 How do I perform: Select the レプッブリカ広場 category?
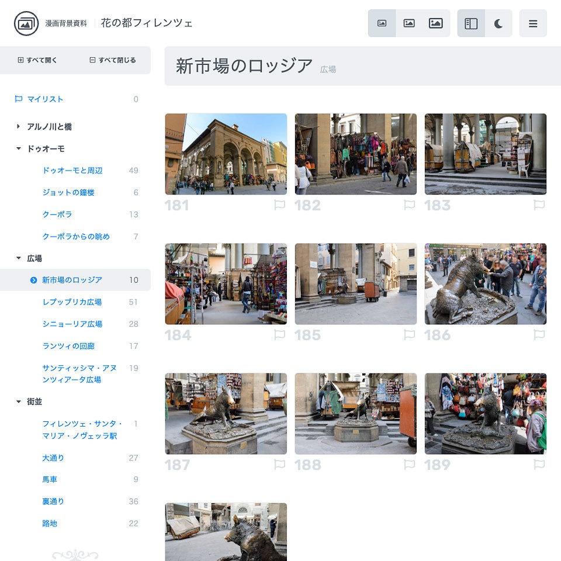pos(71,302)
